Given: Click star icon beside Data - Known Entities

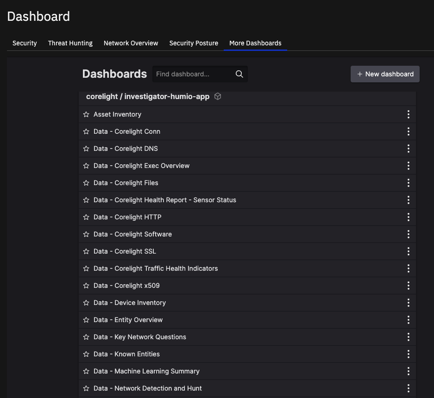Looking at the screenshot, I should click(86, 354).
